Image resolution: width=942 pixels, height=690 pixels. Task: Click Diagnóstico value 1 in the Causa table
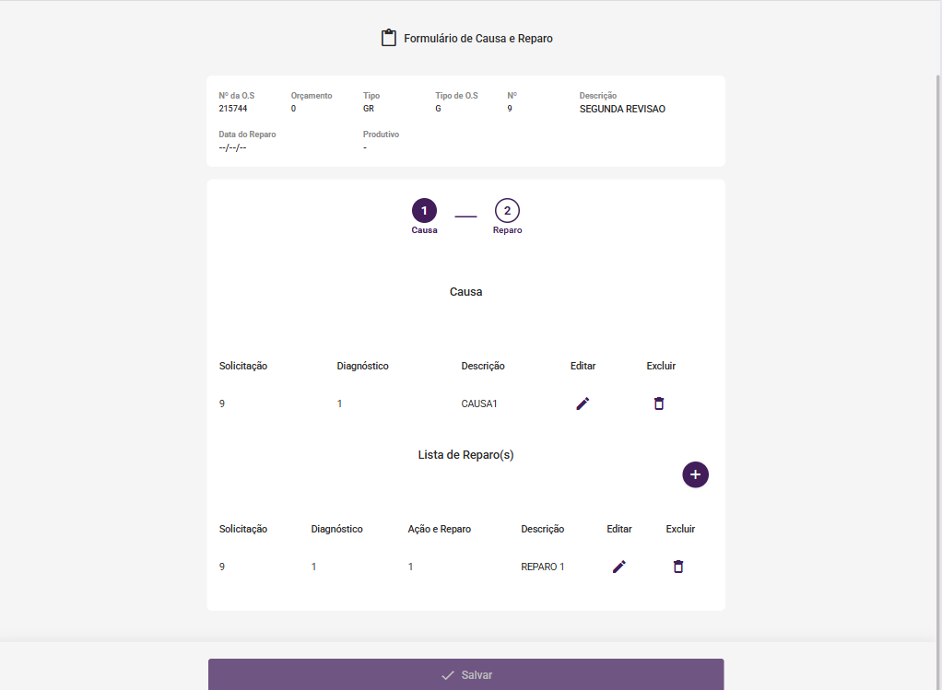[339, 403]
